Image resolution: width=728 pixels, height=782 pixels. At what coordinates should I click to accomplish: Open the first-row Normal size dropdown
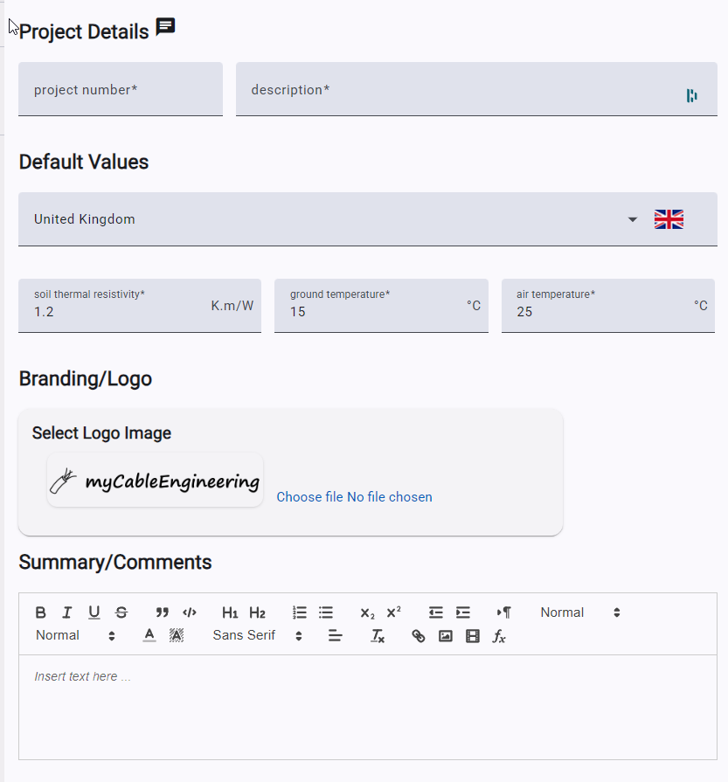(x=579, y=612)
